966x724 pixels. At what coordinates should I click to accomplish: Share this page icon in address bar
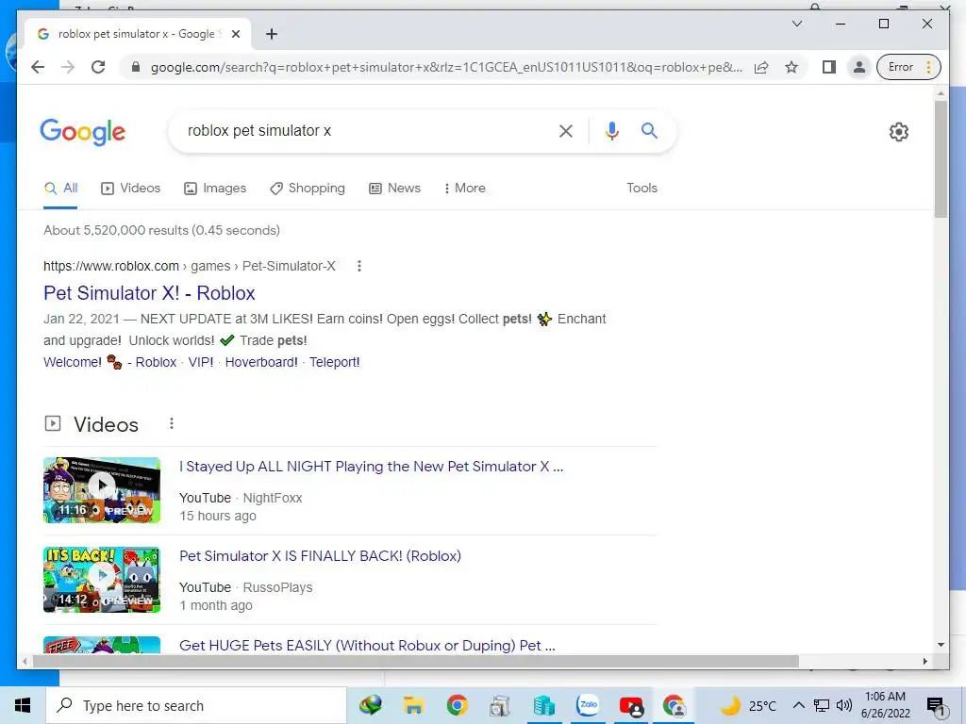tap(761, 67)
